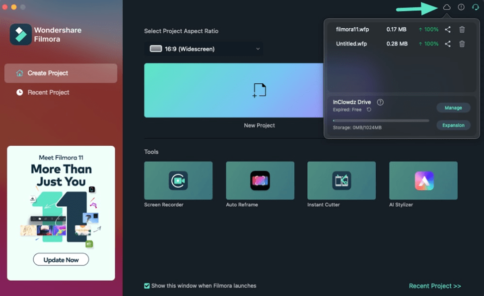This screenshot has width=484, height=296.
Task: Click the Wondershare Filmora logo
Action: tap(21, 34)
